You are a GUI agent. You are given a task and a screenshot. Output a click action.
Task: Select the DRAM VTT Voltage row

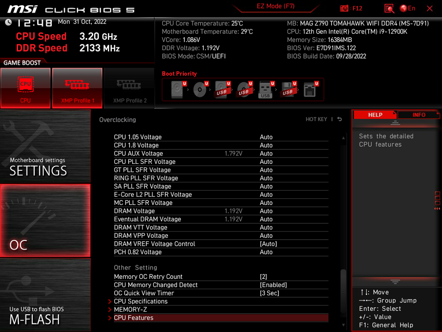[x=221, y=227]
